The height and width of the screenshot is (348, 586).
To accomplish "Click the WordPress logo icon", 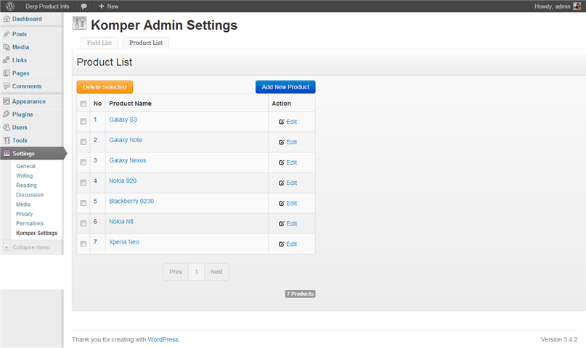I will coord(10,6).
